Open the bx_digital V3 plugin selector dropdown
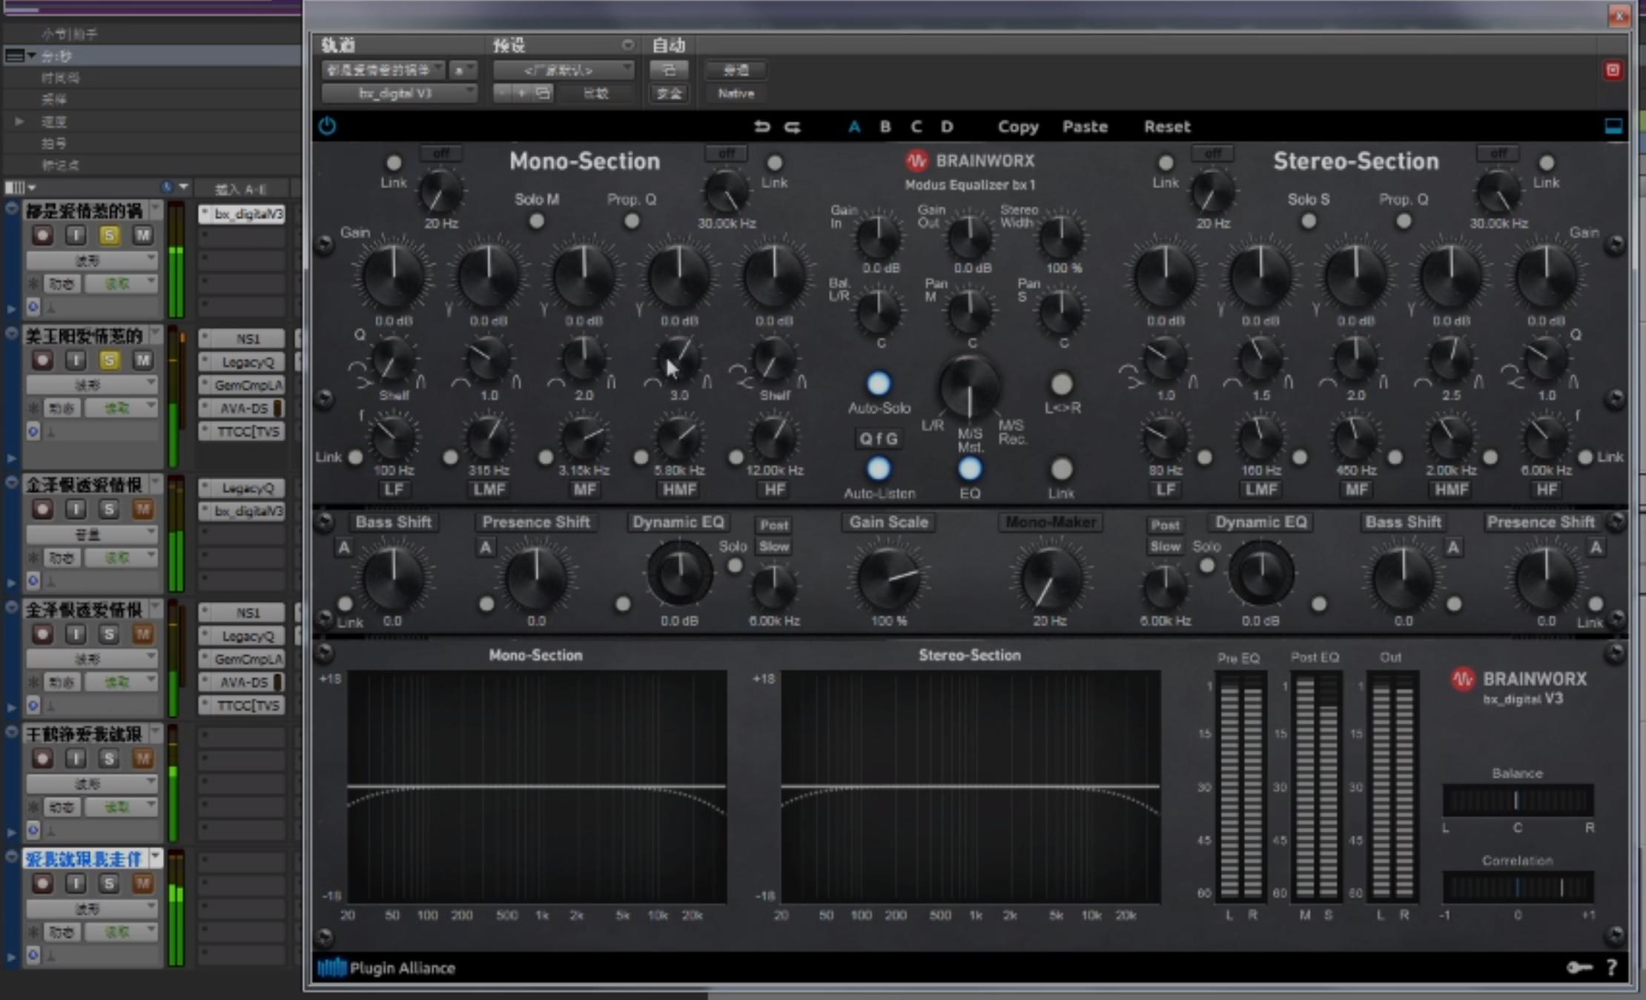 click(x=399, y=93)
